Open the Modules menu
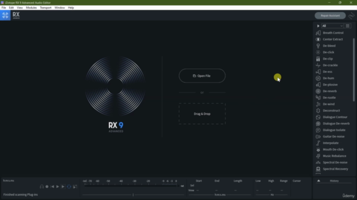357x200 pixels. [31, 8]
